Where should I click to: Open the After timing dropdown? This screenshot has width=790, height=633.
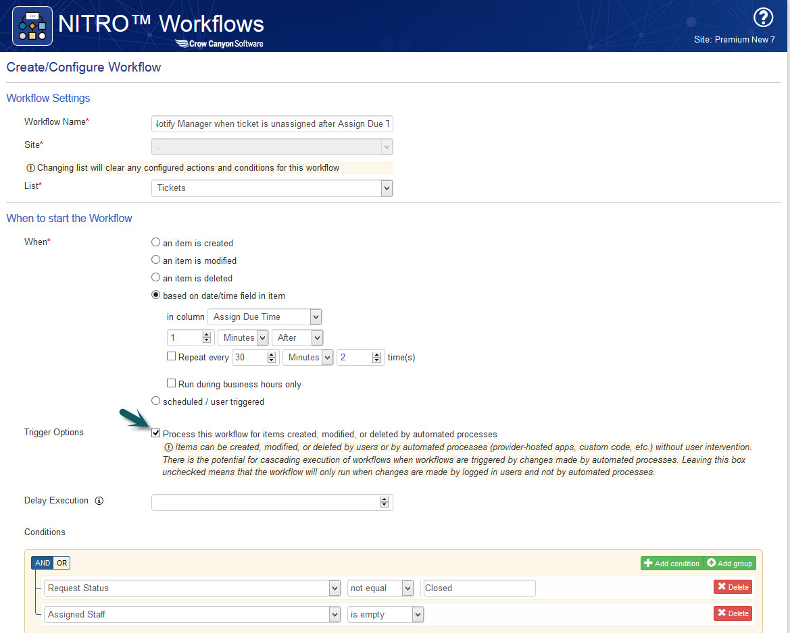[x=297, y=337]
